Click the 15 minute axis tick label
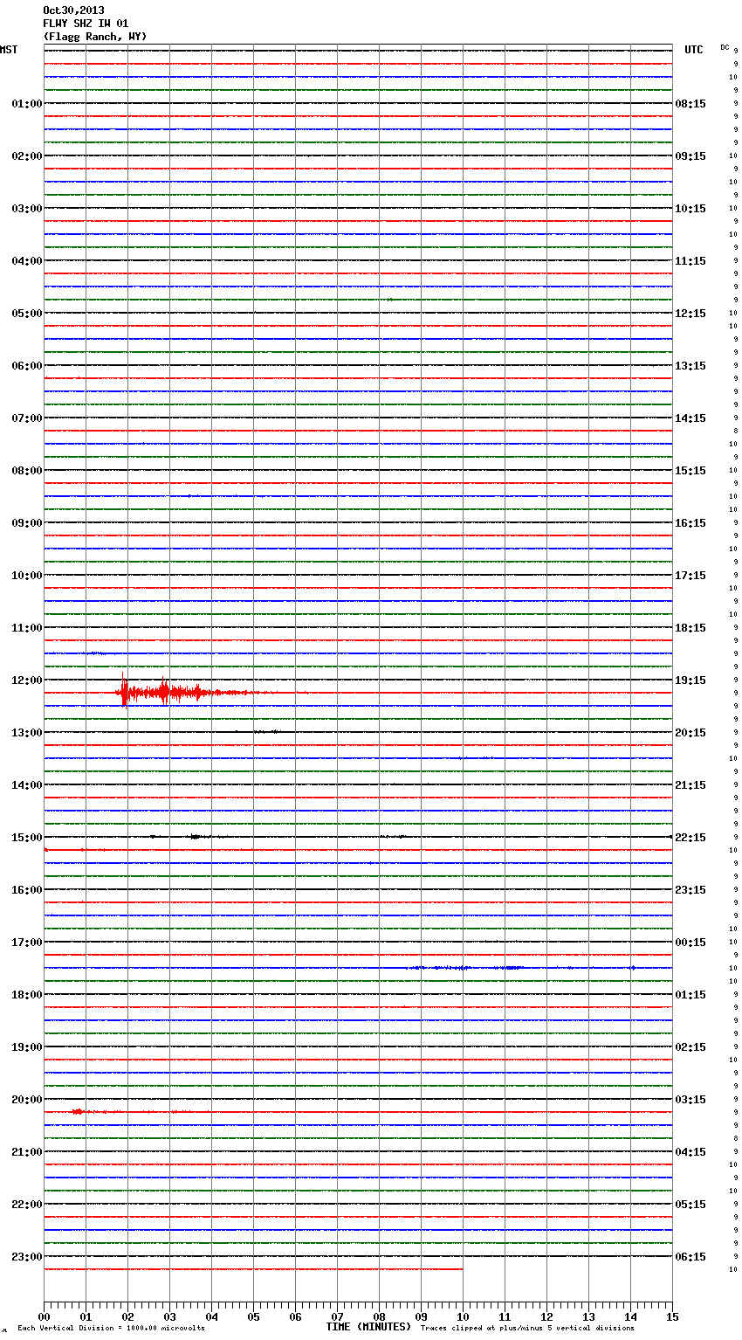The width and height of the screenshot is (742, 1340). click(672, 1316)
